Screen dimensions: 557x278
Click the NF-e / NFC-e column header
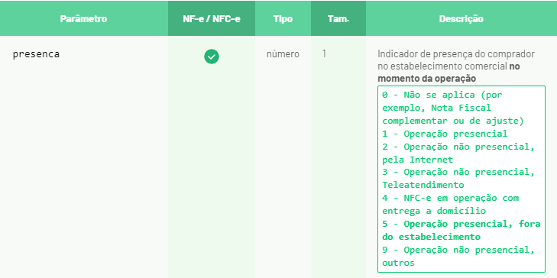tap(212, 19)
